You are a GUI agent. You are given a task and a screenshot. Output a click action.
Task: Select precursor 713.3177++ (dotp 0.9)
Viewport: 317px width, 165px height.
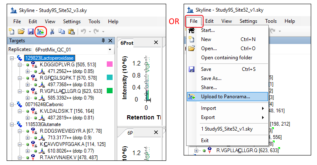coord(69,138)
